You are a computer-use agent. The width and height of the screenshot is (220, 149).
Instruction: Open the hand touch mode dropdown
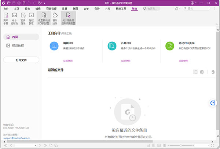40,3
